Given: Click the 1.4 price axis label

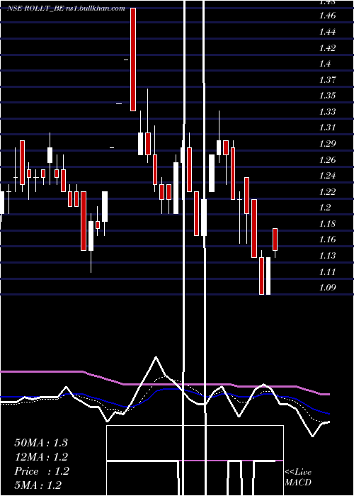Looking at the screenshot, I should 325,64.
